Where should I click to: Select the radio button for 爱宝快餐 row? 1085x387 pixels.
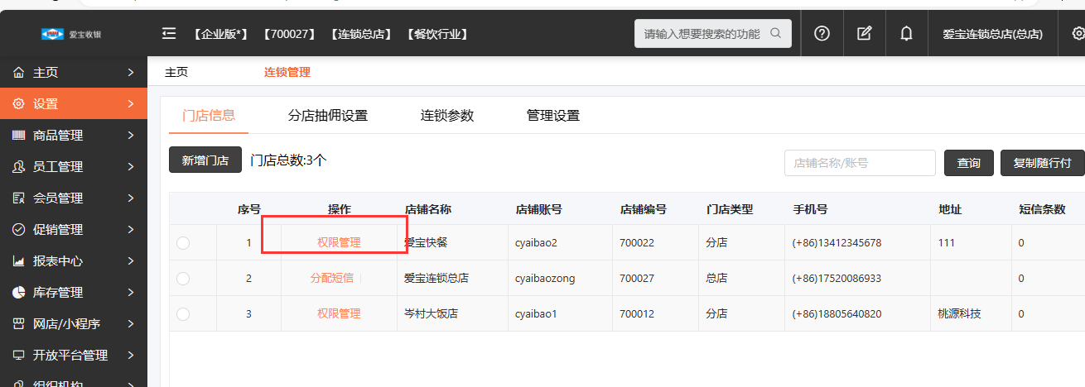(183, 243)
